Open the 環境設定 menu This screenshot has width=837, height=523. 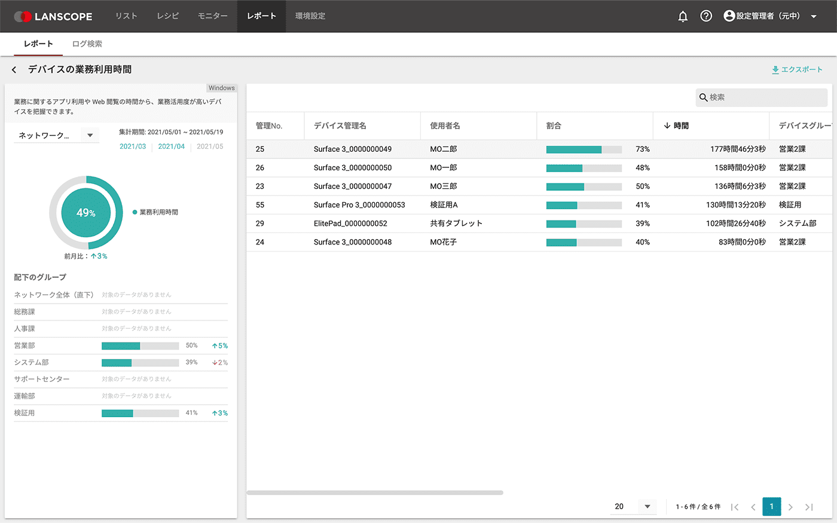310,16
